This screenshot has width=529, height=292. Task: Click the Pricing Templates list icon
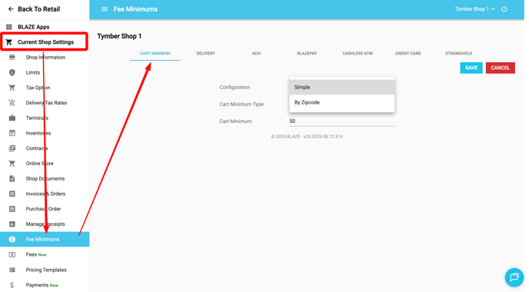pos(12,270)
